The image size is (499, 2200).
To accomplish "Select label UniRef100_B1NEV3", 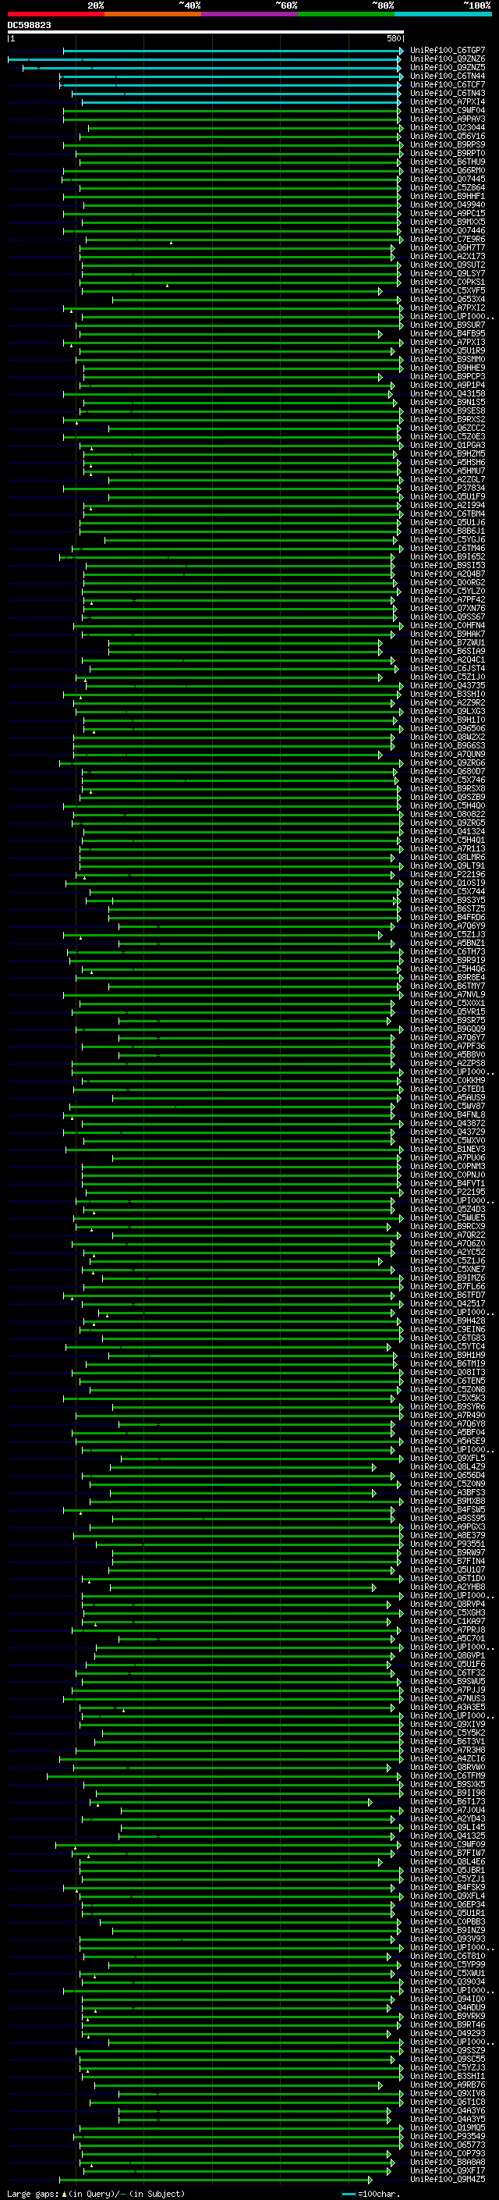I will 448,1149.
